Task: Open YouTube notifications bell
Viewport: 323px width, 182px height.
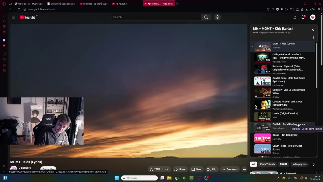Action: pos(303,17)
